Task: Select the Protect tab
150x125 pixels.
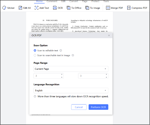Action: coord(95,1)
